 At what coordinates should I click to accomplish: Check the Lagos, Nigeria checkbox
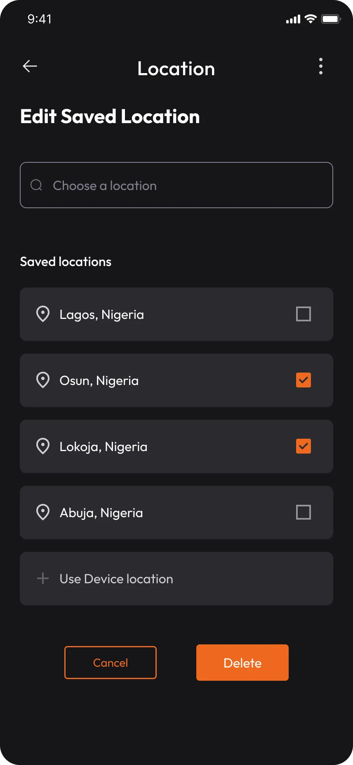coord(304,314)
